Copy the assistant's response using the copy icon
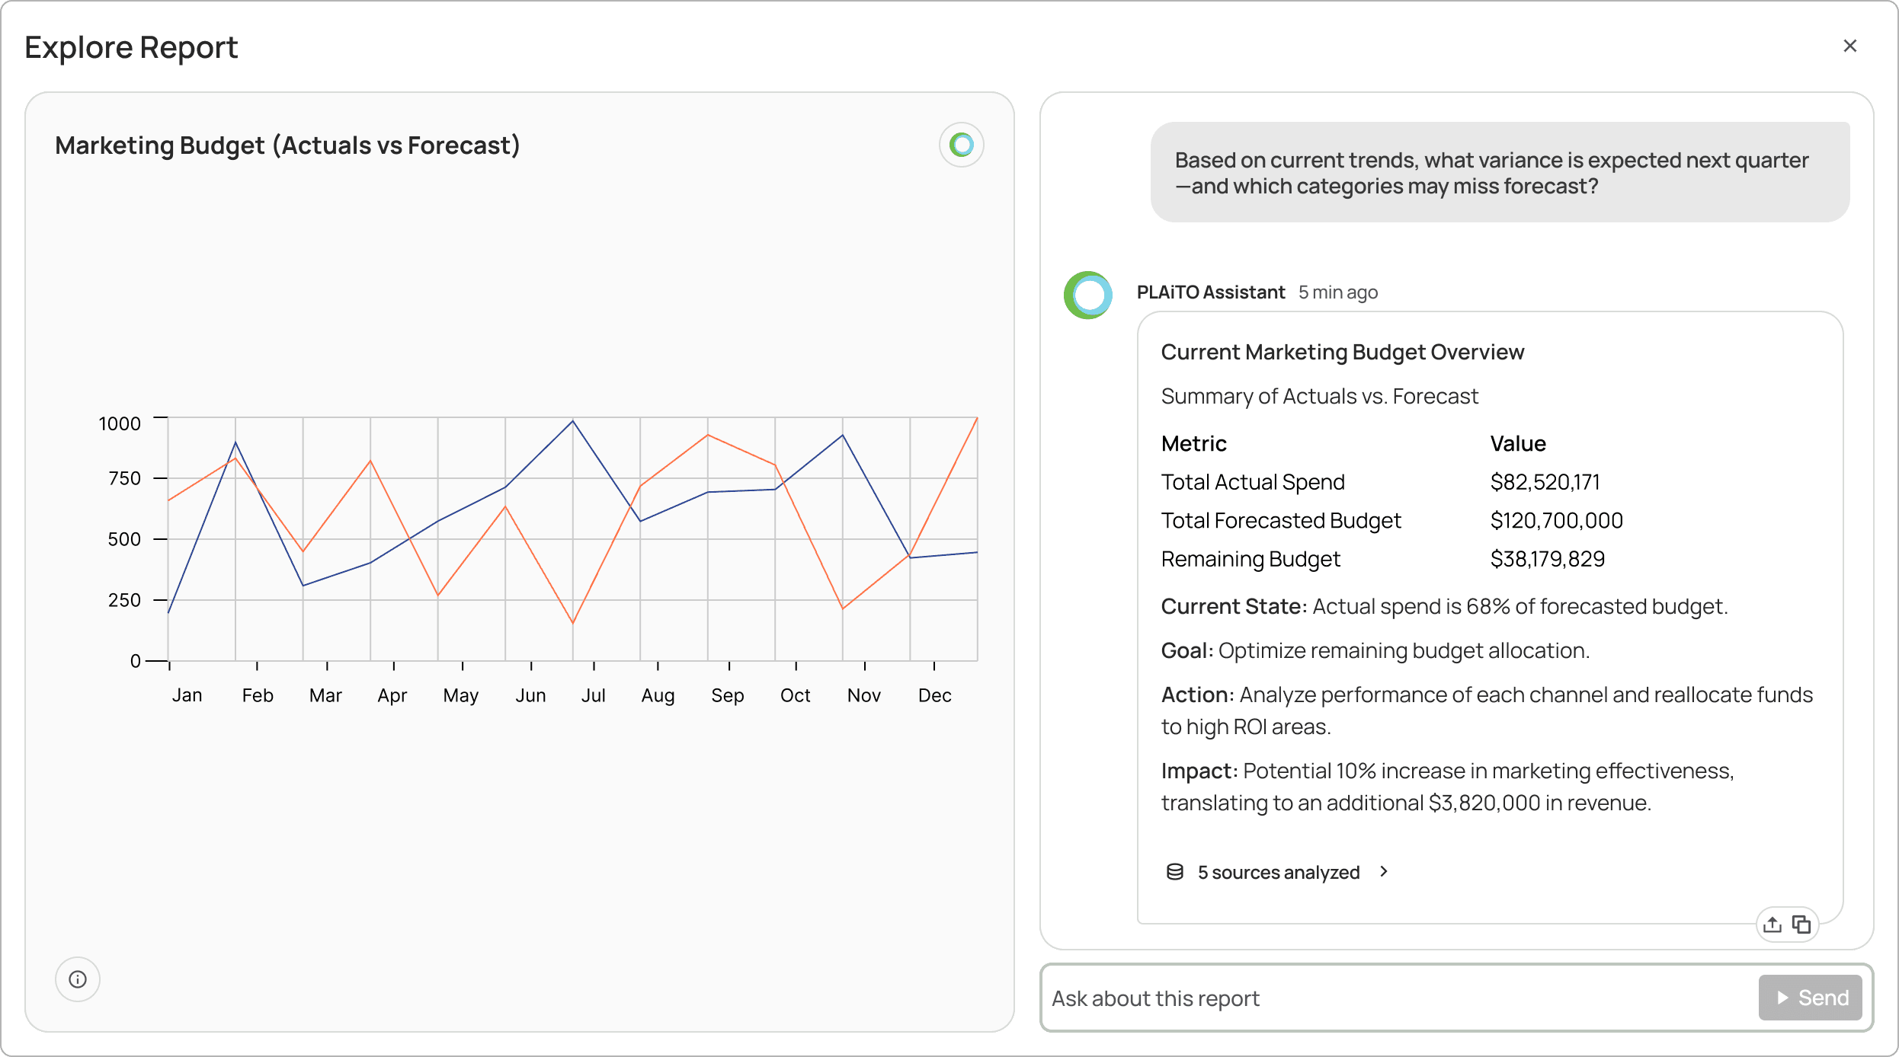Image resolution: width=1899 pixels, height=1057 pixels. pos(1803,924)
